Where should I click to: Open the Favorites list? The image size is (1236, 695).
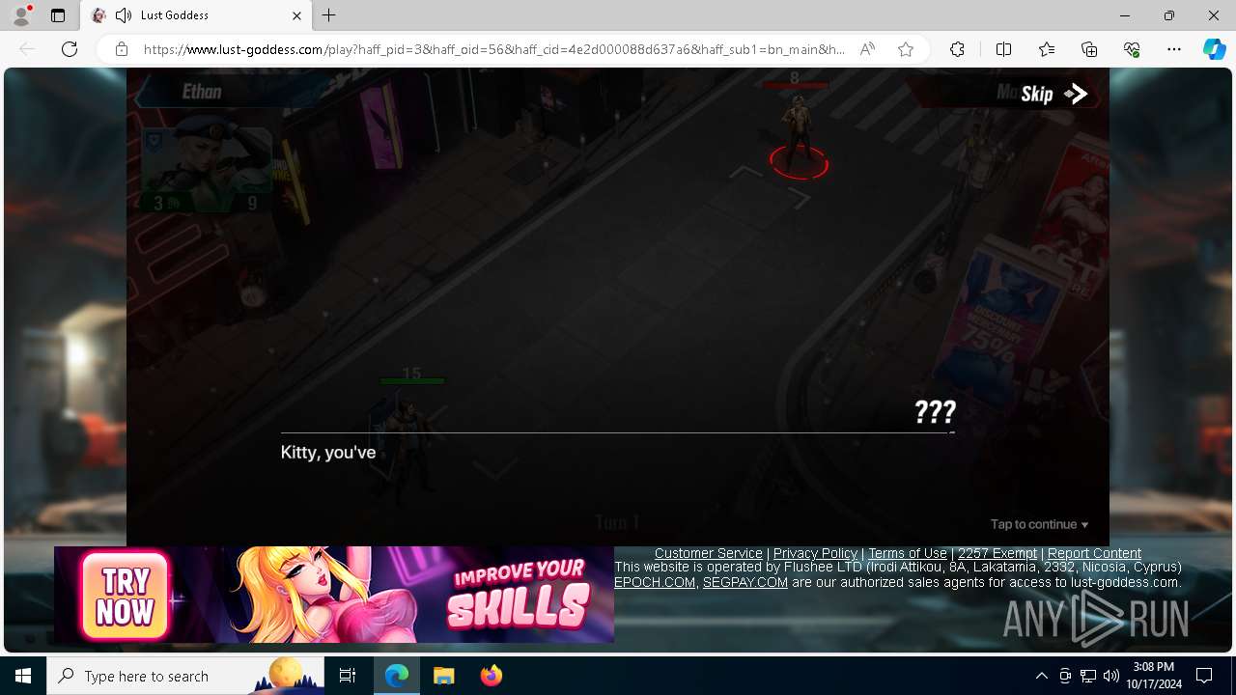pyautogui.click(x=1047, y=49)
